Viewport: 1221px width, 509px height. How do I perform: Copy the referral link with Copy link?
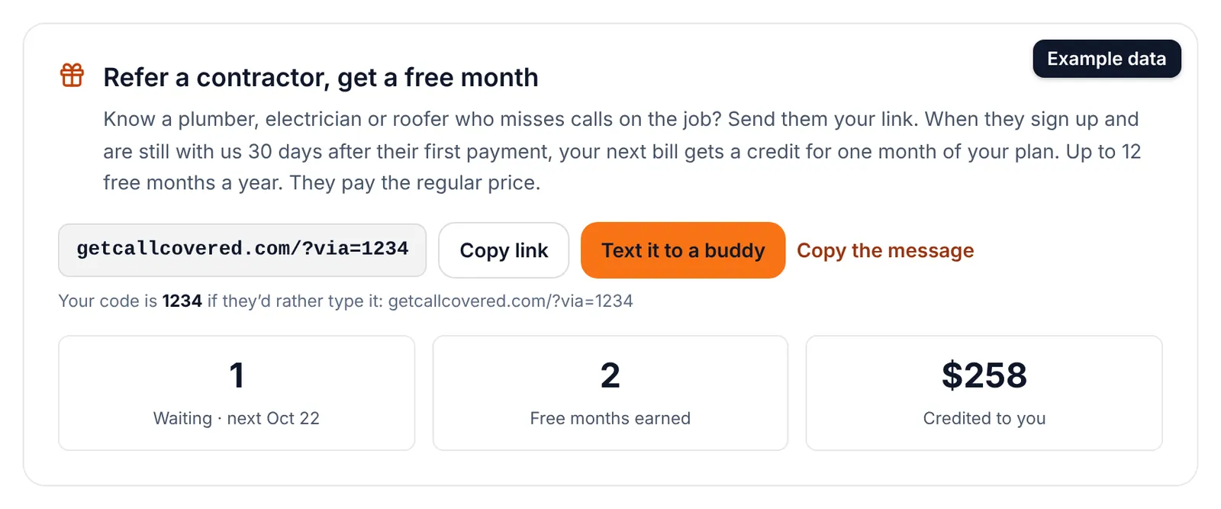pos(504,250)
